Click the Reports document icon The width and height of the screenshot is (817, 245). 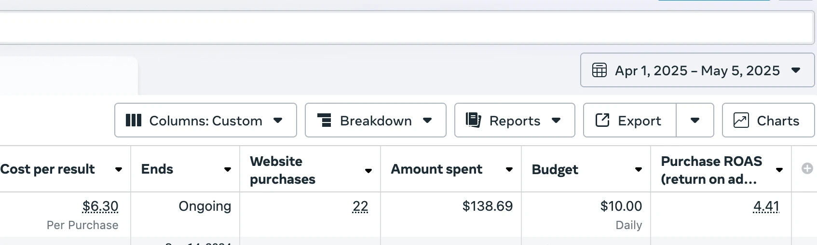click(474, 120)
